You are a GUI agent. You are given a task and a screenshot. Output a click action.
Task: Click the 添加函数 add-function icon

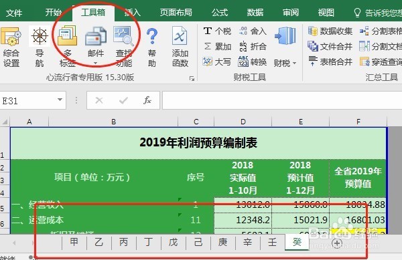coord(180,36)
